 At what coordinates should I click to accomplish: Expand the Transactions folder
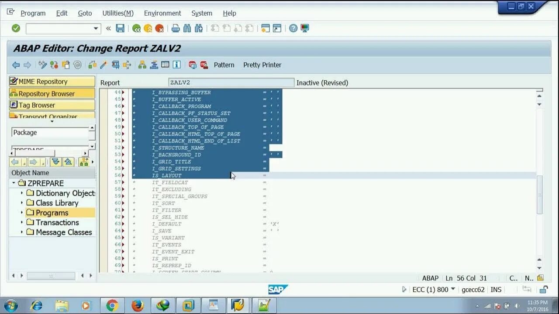tap(22, 222)
